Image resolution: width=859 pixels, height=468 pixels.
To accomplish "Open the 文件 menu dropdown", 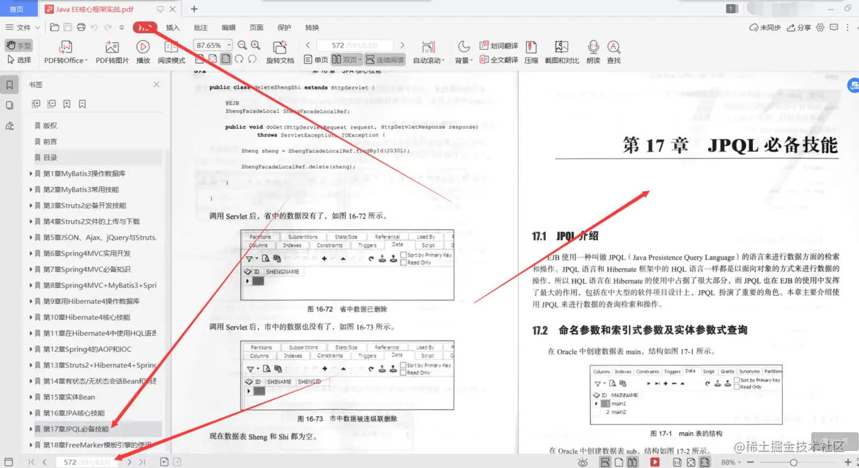I will click(22, 28).
